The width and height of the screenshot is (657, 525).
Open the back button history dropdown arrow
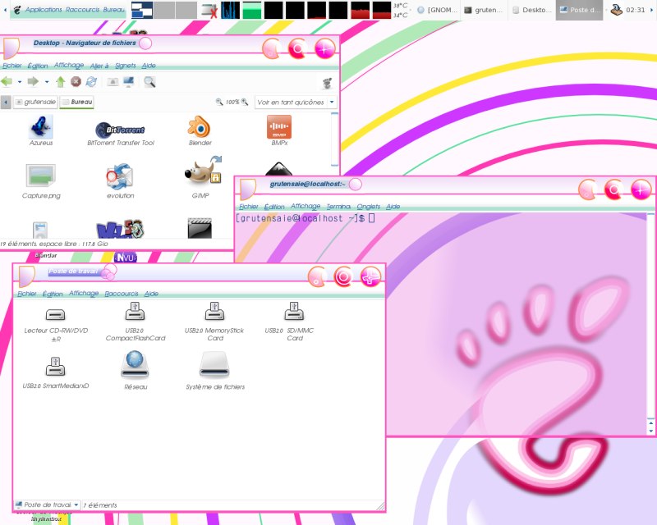coord(20,82)
